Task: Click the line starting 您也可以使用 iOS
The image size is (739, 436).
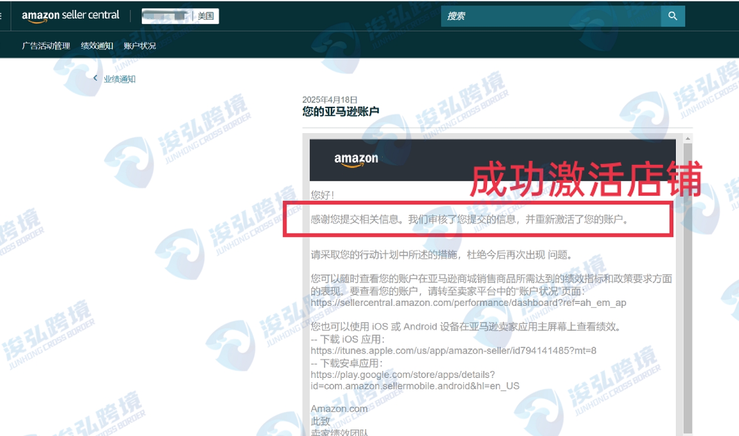Action: coord(466,327)
